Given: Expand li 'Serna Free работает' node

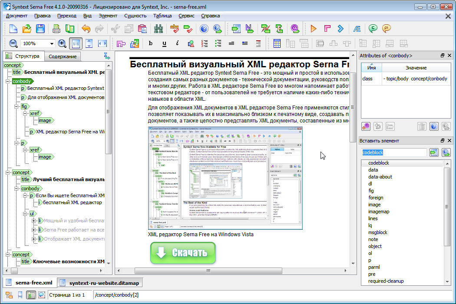Looking at the screenshot, I should pos(34,230).
